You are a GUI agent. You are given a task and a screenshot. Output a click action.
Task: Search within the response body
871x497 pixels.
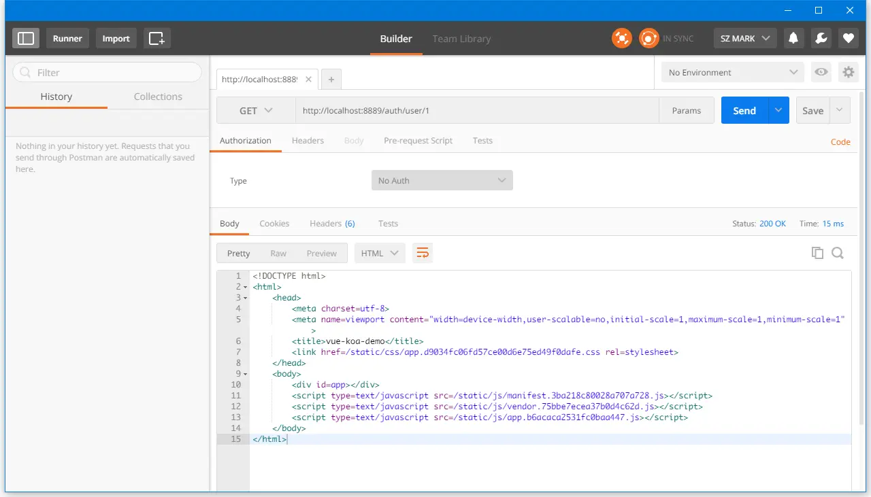[x=838, y=253]
